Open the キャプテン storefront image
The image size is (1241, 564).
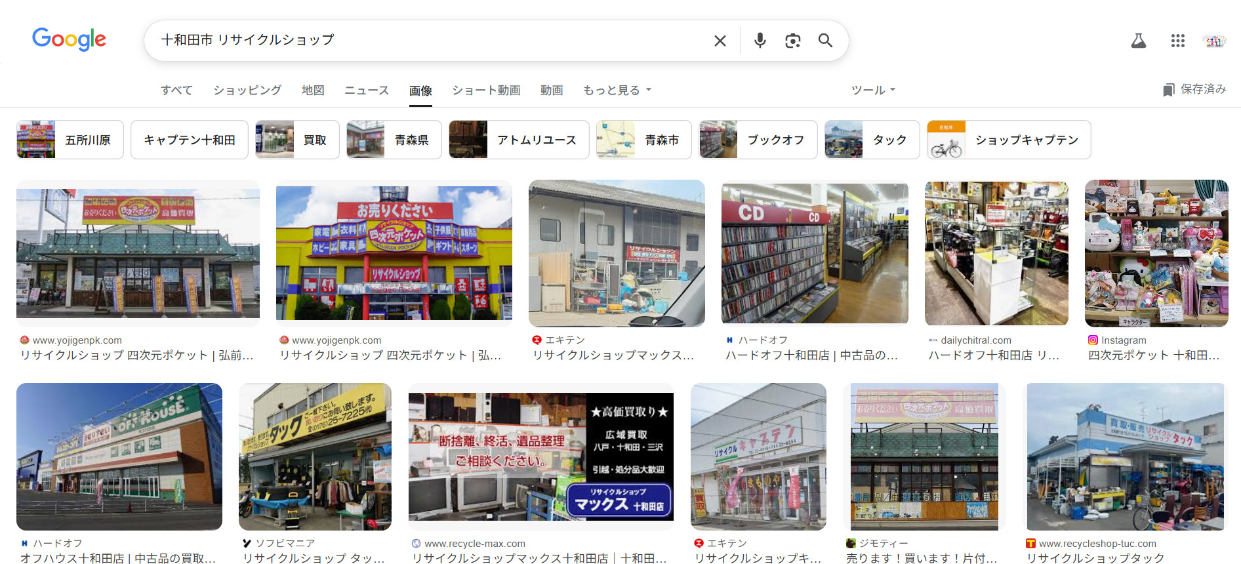pyautogui.click(x=758, y=456)
